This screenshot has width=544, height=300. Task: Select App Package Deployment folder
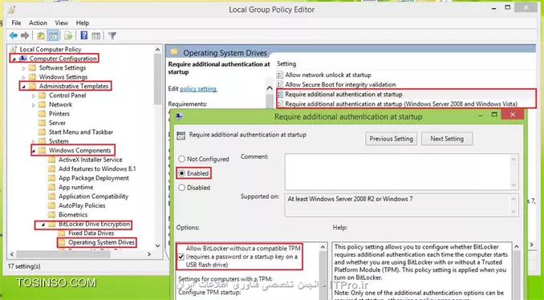pyautogui.click(x=94, y=178)
